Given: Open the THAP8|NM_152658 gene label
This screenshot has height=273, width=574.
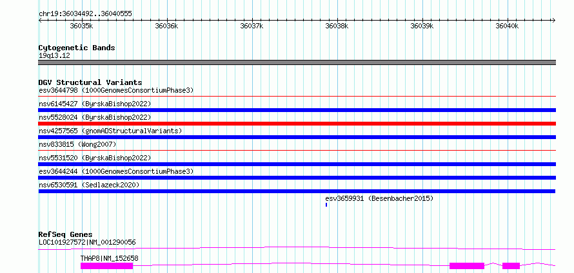Looking at the screenshot, I should click(110, 258).
